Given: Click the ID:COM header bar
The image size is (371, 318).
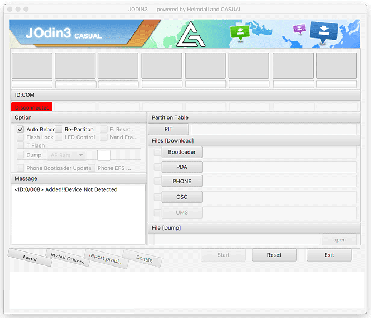Looking at the screenshot, I should tap(185, 95).
